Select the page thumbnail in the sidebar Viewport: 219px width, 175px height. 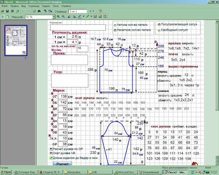pos(16,40)
